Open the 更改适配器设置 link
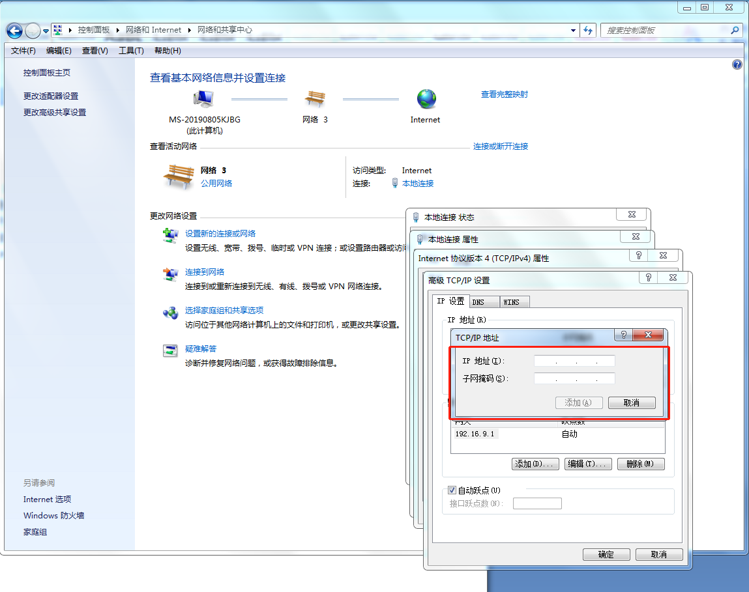 click(51, 96)
